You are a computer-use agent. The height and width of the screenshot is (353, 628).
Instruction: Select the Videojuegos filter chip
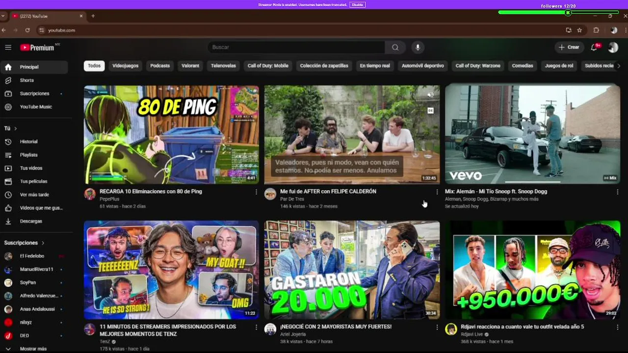(125, 66)
